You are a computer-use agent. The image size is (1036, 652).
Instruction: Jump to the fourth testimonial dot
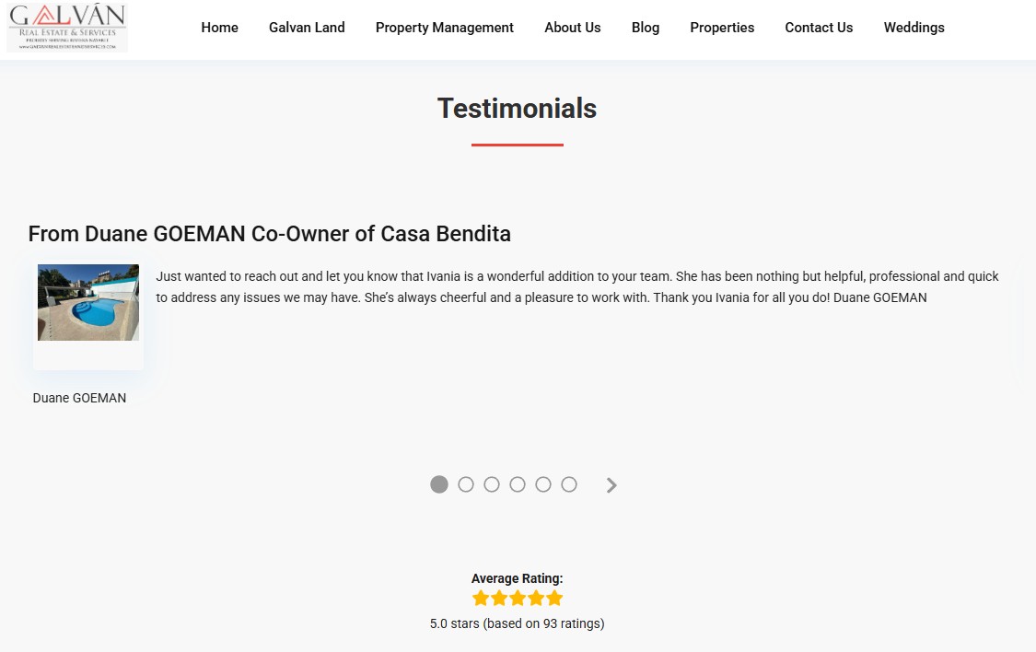[x=518, y=484]
